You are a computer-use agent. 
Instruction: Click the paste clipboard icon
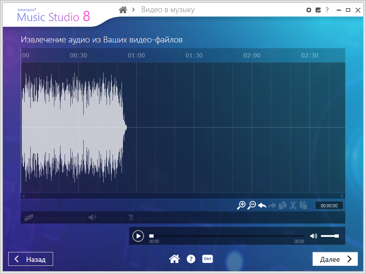[x=303, y=205]
